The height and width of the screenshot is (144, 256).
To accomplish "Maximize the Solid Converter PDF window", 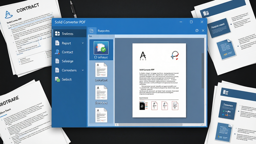I will (191, 22).
